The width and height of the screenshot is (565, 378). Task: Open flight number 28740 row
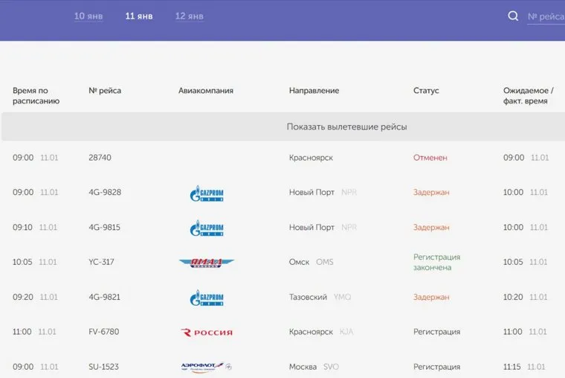coord(100,158)
